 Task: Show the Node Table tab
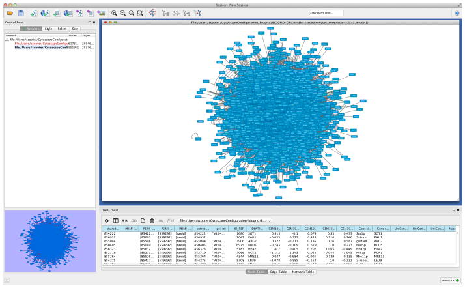tap(256, 272)
